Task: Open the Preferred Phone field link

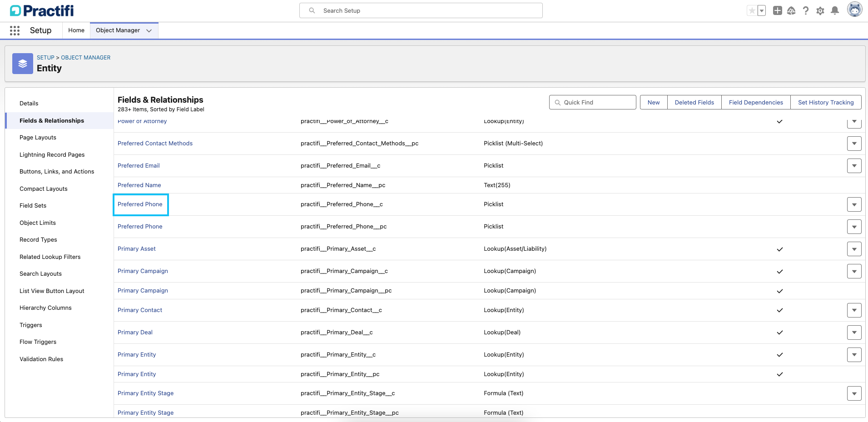Action: [140, 204]
